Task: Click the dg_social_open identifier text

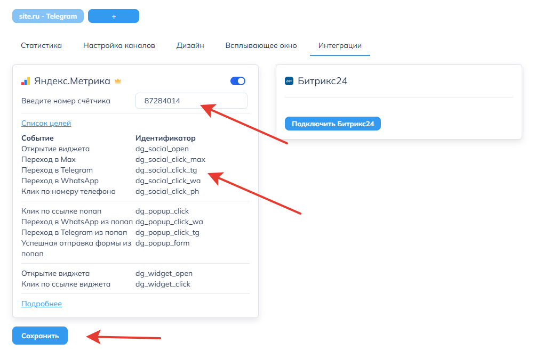Action: pos(162,149)
